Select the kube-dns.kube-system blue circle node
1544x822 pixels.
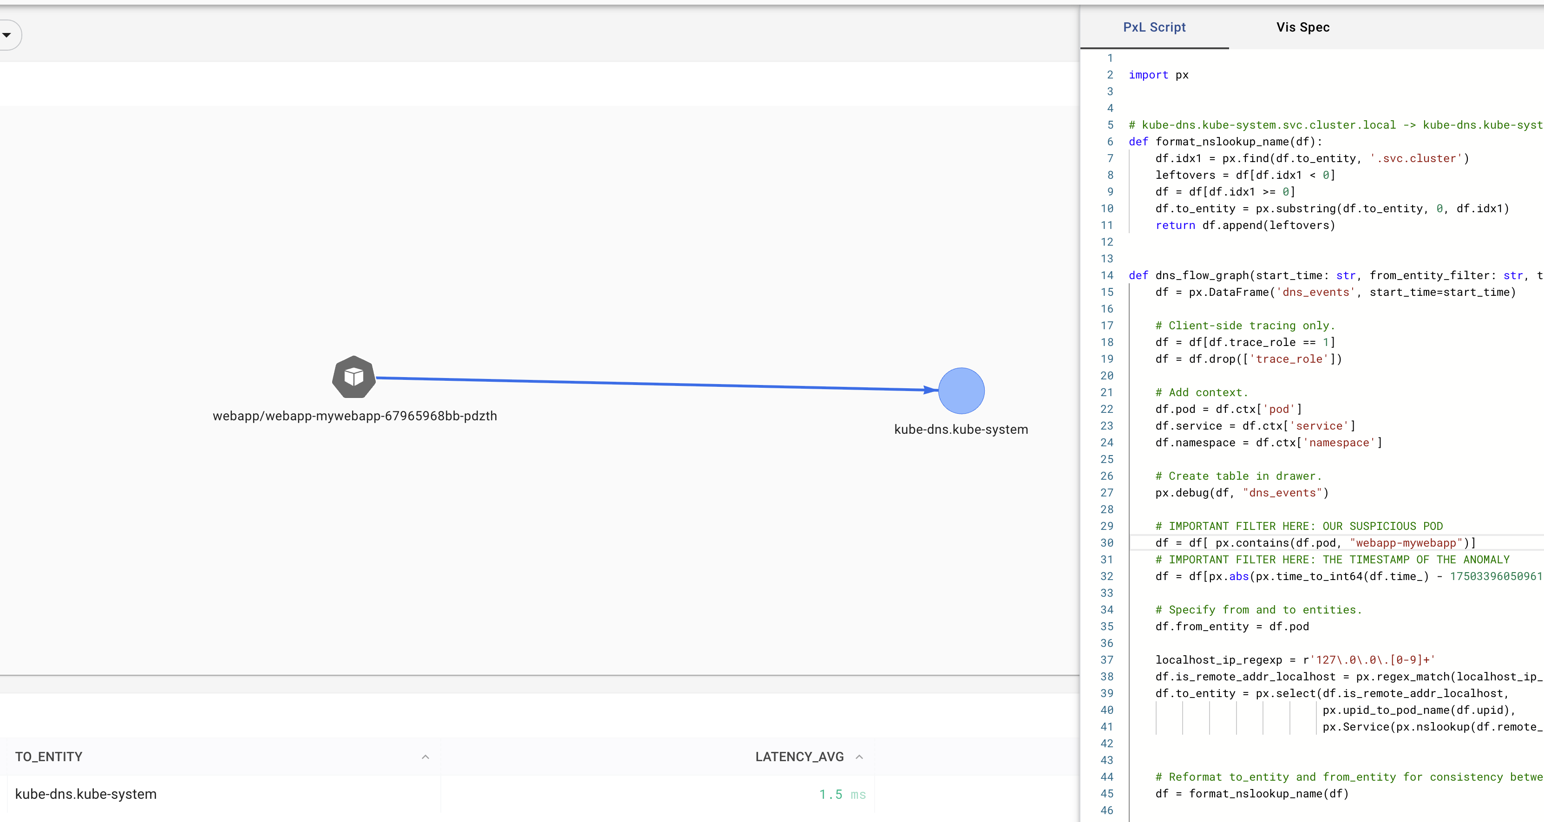[x=961, y=391]
